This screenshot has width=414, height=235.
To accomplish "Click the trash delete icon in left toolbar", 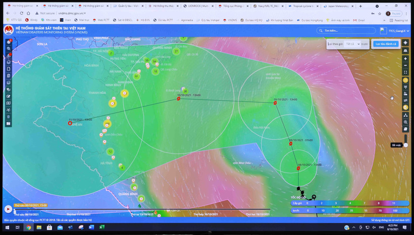I will [x=9, y=116].
